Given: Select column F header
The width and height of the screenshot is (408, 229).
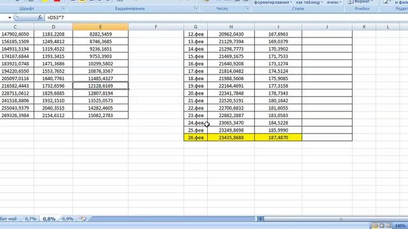Looking at the screenshot, I should 156,27.
